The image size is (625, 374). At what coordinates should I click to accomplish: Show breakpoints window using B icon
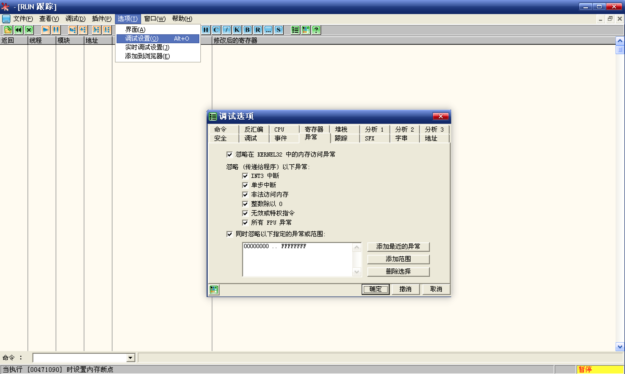(247, 30)
